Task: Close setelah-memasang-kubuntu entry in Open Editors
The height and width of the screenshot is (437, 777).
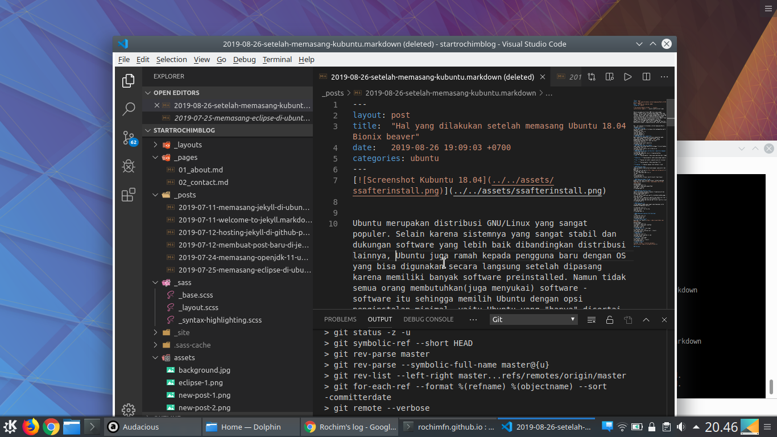Action: [157, 105]
